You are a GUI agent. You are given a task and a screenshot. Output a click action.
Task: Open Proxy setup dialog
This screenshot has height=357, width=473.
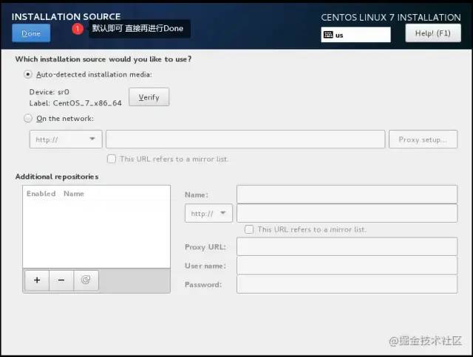coord(423,139)
